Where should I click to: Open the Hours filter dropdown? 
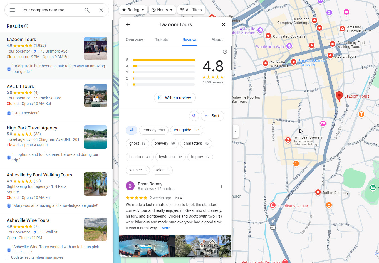[x=162, y=10]
